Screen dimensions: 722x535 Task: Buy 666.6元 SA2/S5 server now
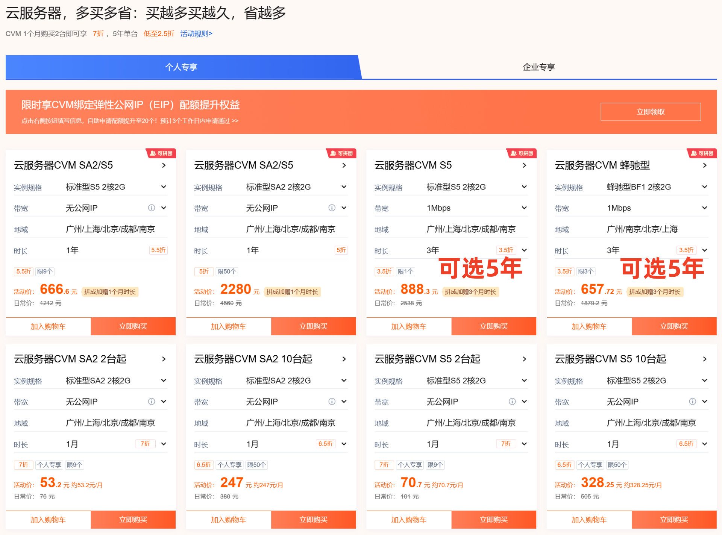(x=133, y=326)
